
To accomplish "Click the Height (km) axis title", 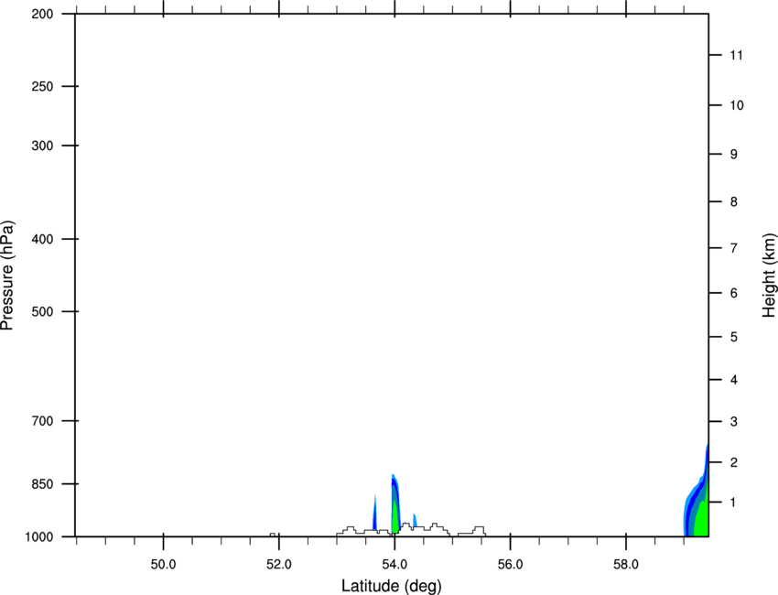I will point(769,276).
